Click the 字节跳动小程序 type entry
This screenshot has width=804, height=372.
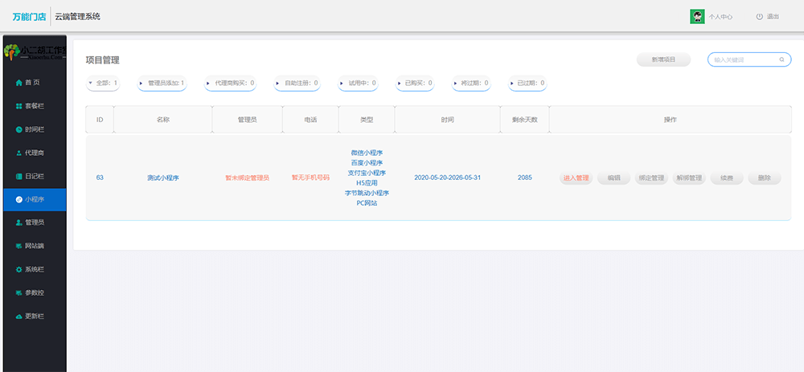367,193
